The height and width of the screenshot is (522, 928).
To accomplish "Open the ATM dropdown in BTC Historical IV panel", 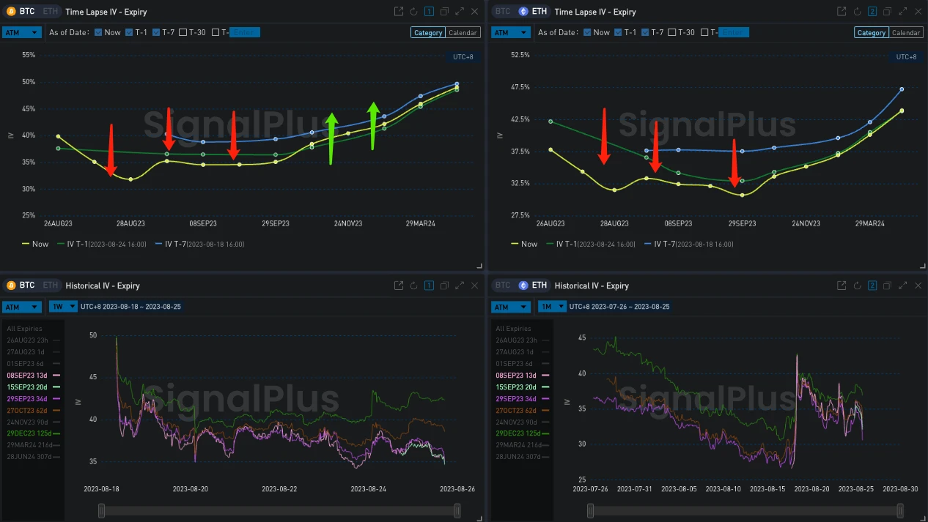I will (x=21, y=307).
